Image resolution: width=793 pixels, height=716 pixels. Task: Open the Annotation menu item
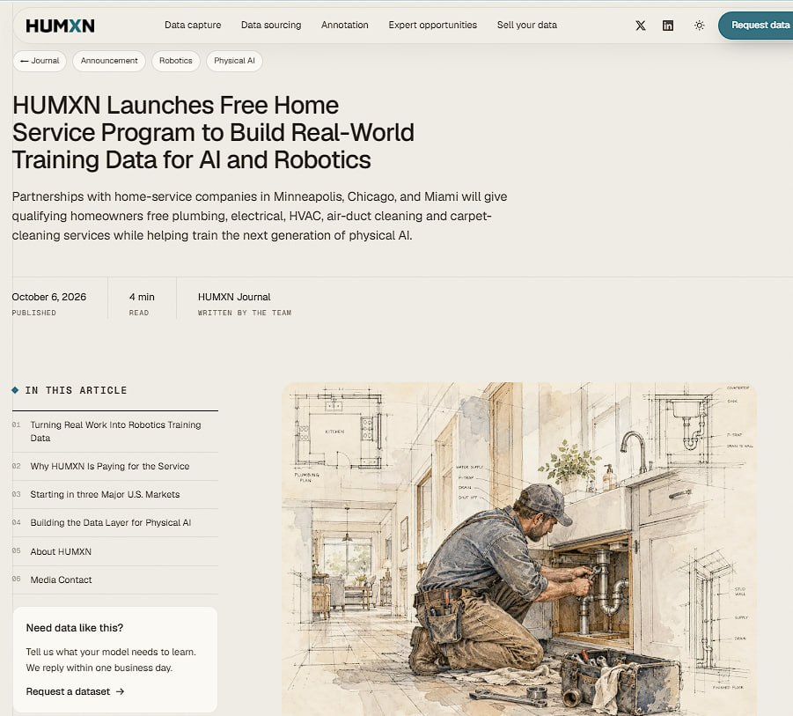(345, 25)
